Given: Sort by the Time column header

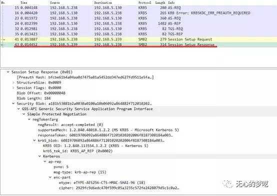Looking at the screenshot, I should pyautogui.click(x=24, y=2).
